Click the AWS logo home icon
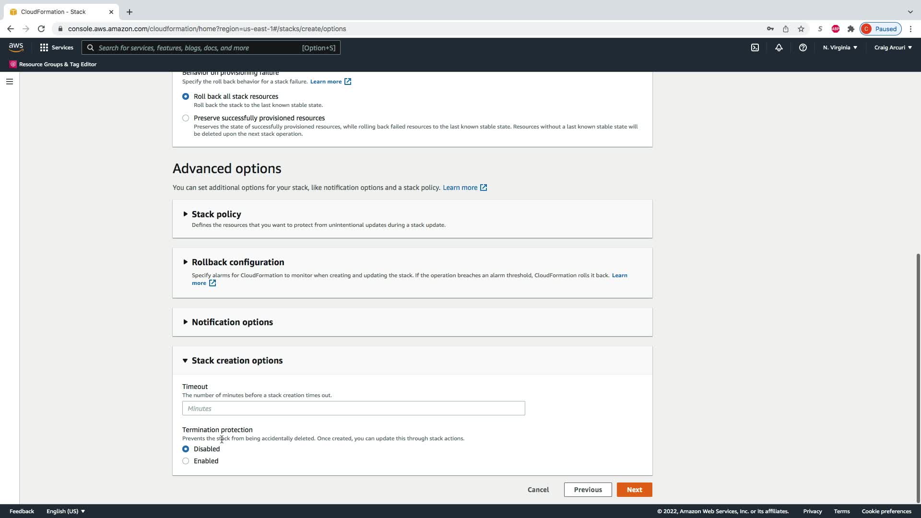 click(x=16, y=47)
